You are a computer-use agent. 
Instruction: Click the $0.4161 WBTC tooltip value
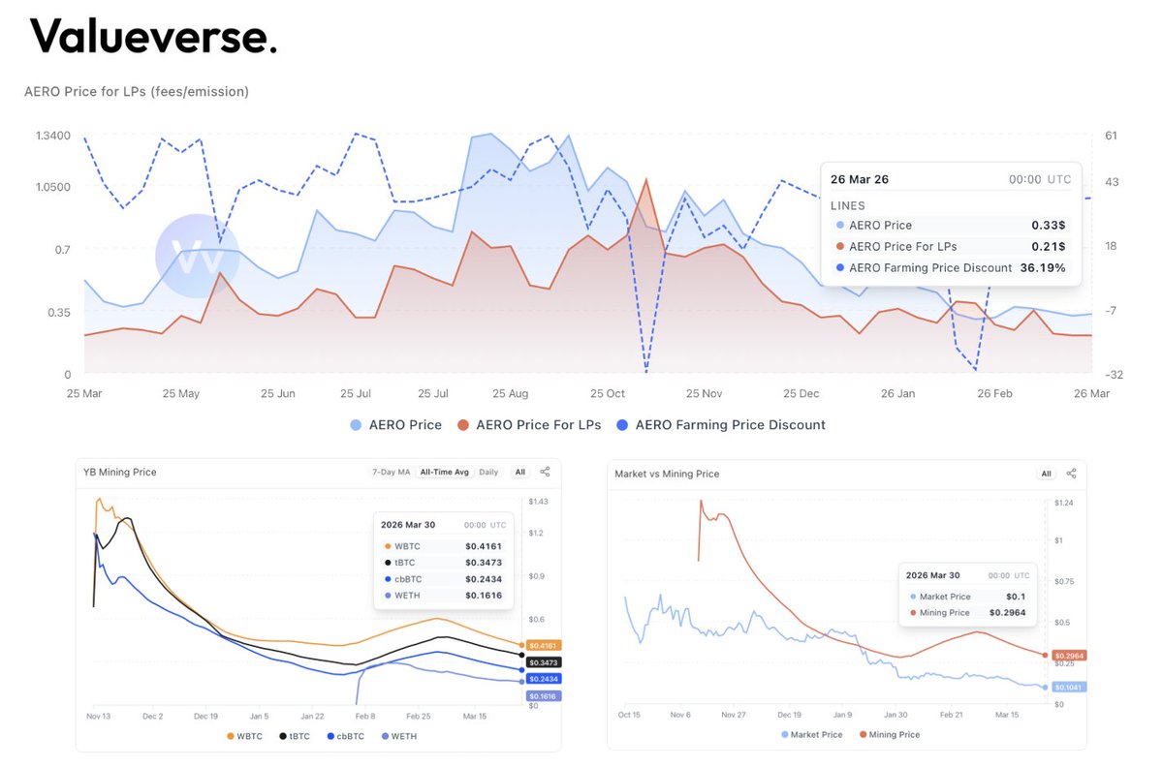(484, 546)
